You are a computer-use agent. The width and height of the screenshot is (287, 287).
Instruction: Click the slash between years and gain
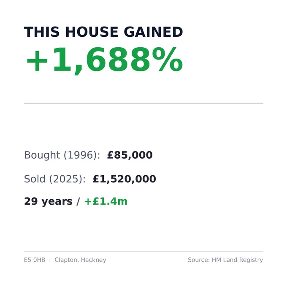pos(79,202)
